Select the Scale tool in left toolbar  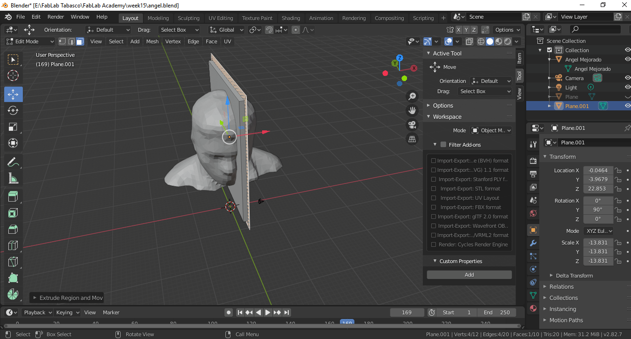(x=13, y=127)
